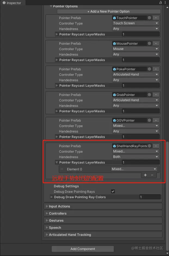Remove LayerMask element with list minus icon
The image size is (169, 256).
[152, 175]
